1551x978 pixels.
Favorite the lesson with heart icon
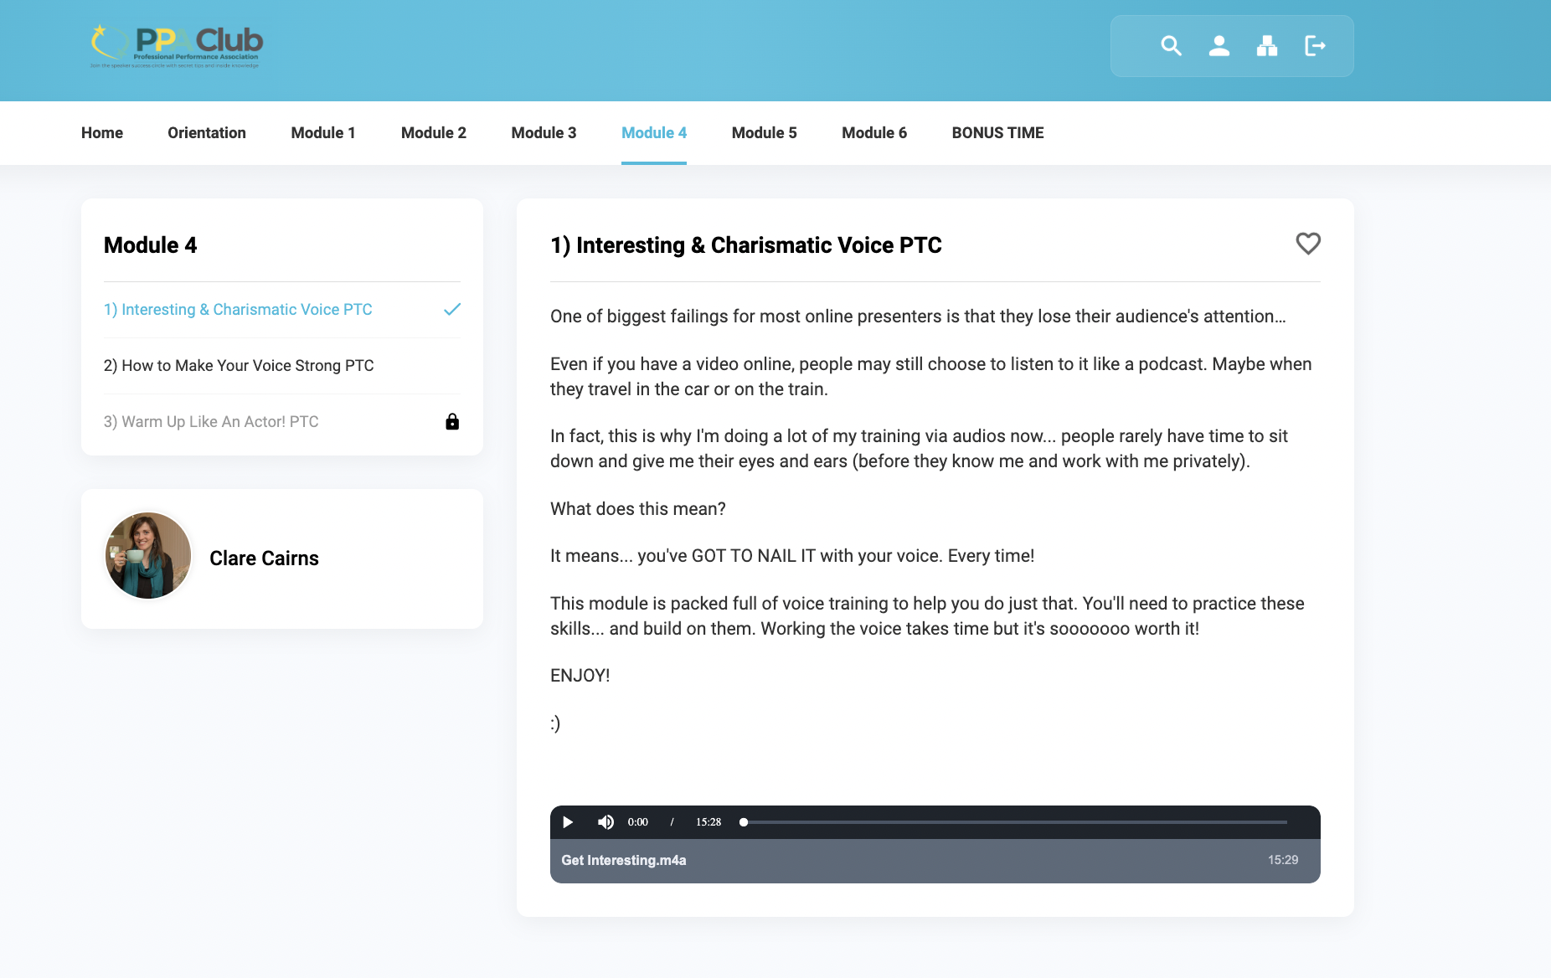(x=1308, y=244)
